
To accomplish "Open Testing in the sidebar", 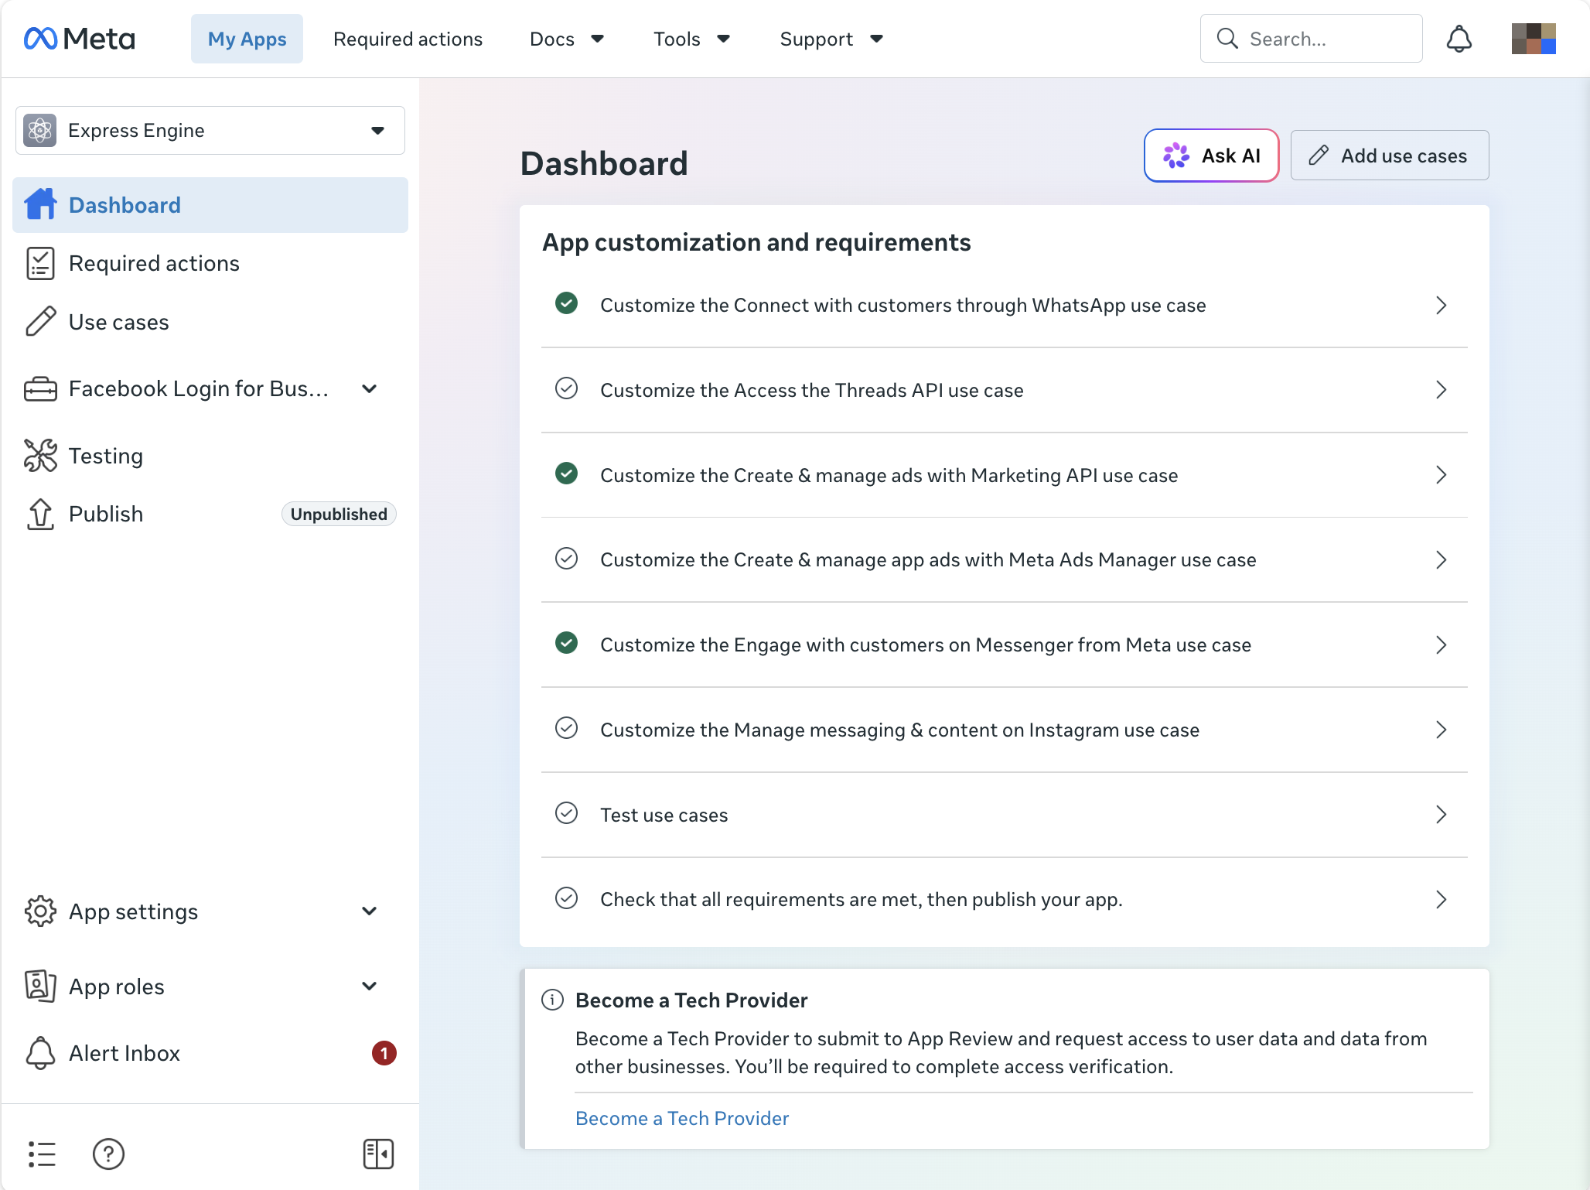I will pyautogui.click(x=210, y=455).
